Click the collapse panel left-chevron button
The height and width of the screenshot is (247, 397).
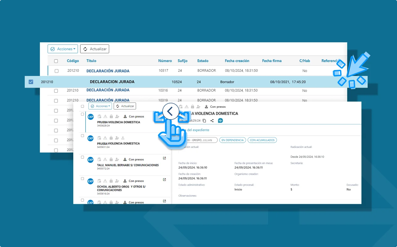coord(170,111)
